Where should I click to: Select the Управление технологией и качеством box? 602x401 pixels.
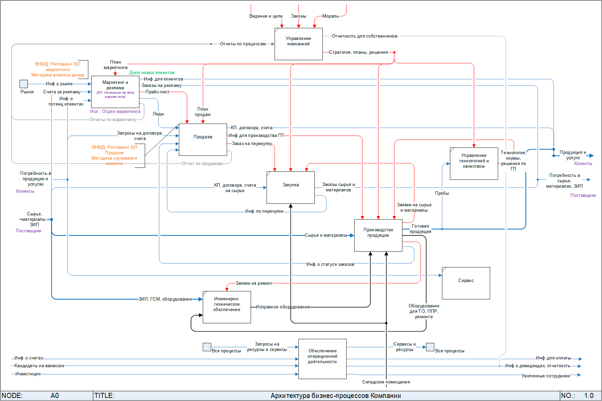pos(474,163)
